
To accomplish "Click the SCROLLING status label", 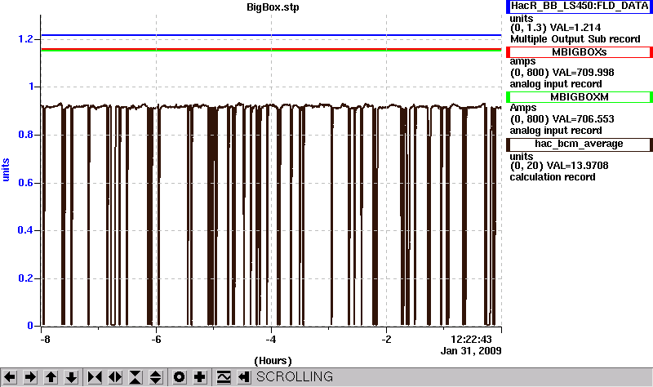I will pos(295,376).
